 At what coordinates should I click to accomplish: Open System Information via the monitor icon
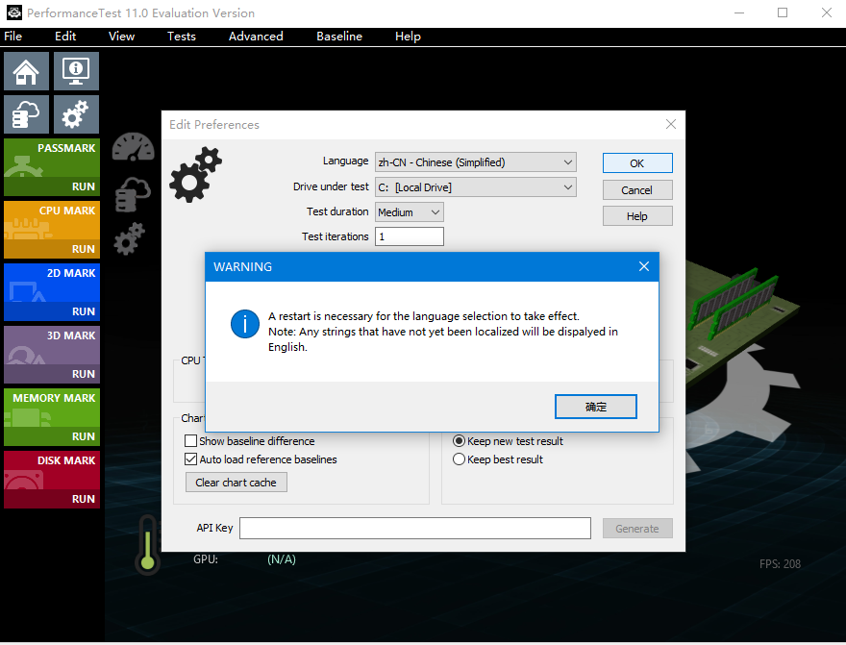click(x=76, y=70)
